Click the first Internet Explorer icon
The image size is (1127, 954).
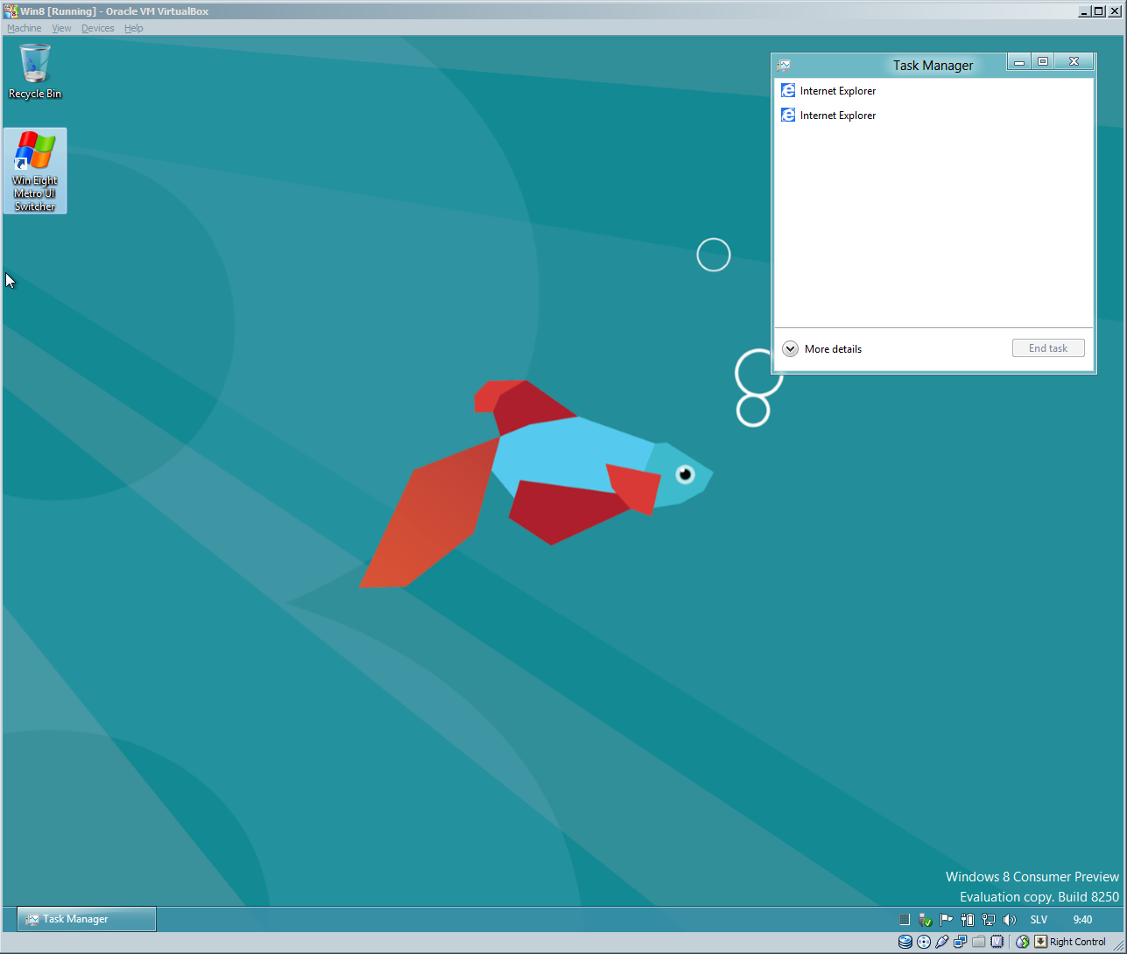click(x=788, y=91)
